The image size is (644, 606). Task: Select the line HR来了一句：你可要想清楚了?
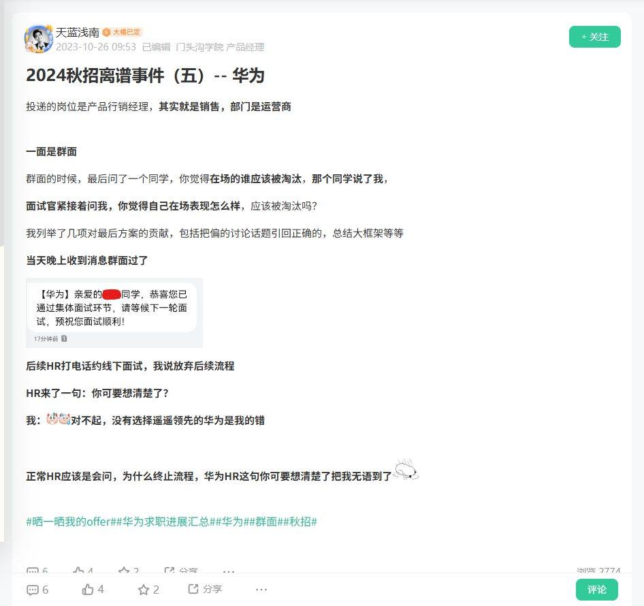click(x=97, y=393)
